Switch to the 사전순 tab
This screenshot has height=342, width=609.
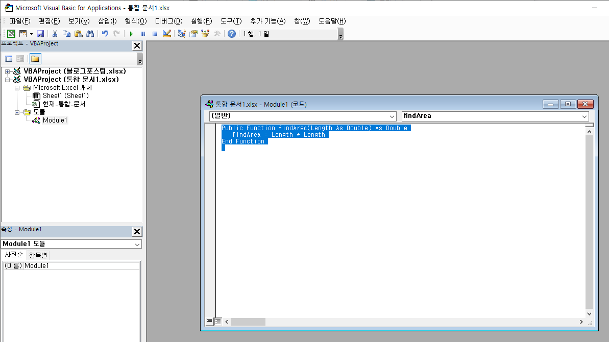pos(14,255)
